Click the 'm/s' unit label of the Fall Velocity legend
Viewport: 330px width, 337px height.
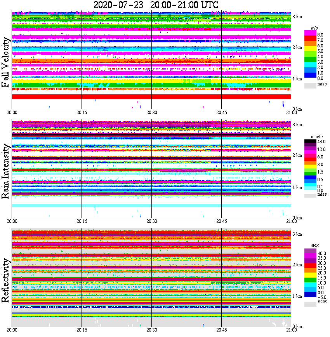(x=314, y=28)
